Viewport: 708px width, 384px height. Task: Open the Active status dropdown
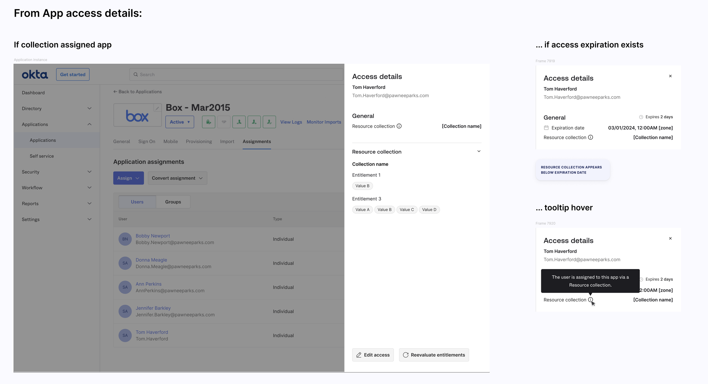tap(180, 122)
